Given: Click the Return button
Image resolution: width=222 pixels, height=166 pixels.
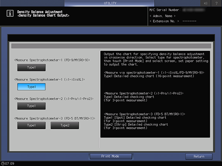Looking at the screenshot, I should click(x=199, y=157).
